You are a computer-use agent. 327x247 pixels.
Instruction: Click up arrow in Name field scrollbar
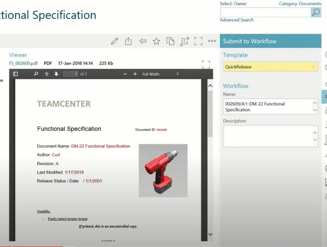tap(315, 103)
